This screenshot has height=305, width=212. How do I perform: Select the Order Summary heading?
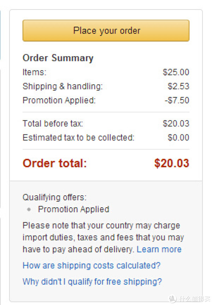tap(58, 58)
